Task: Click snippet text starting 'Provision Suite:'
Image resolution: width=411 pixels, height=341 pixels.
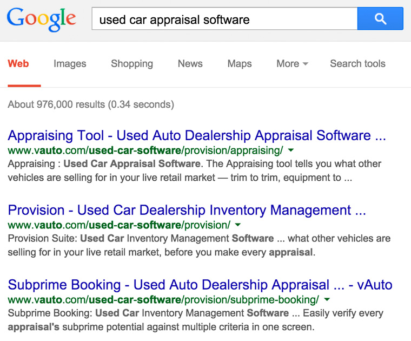Action: [x=199, y=245]
